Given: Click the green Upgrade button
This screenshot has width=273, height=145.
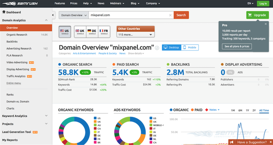Looking at the screenshot, I should [257, 15].
